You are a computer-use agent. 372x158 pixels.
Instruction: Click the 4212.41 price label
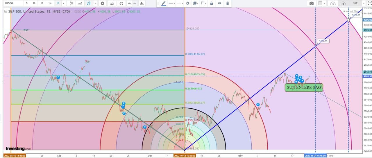pyautogui.click(x=323, y=41)
